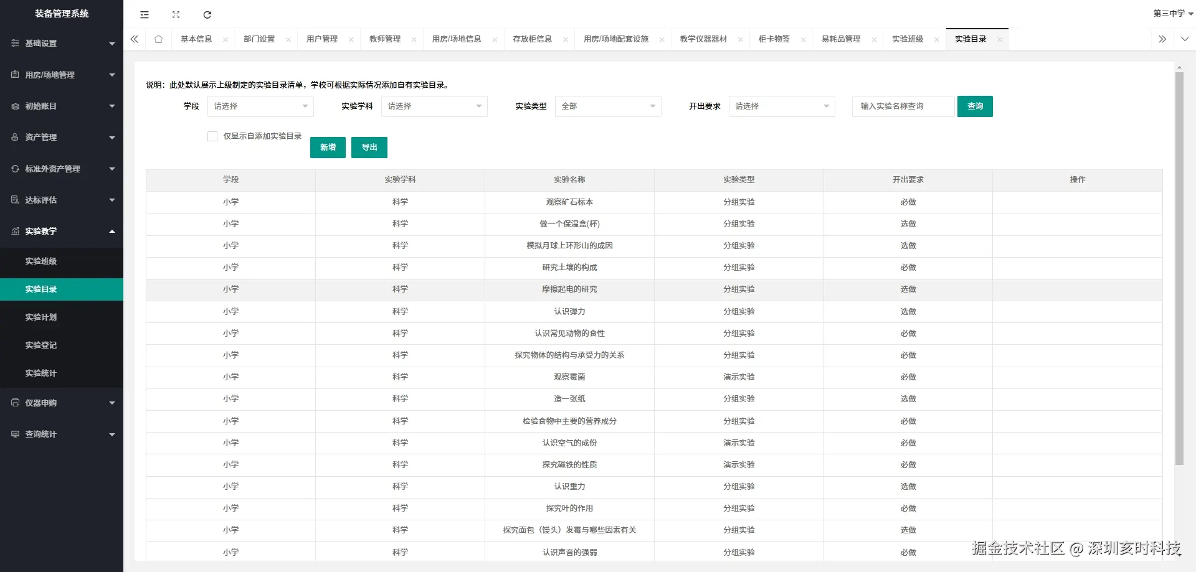Select the 观察霉菌 cell
This screenshot has height=572, width=1196.
point(569,377)
